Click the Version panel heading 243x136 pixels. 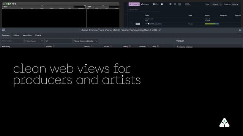pos(180,41)
